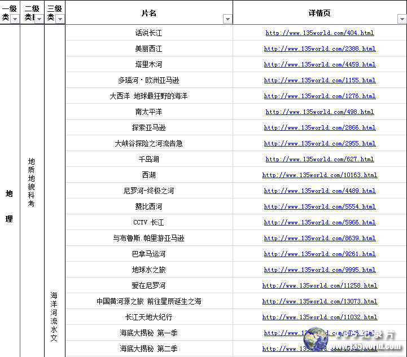
Task: Select the CCTV 长江 title cell
Action: pyautogui.click(x=149, y=223)
